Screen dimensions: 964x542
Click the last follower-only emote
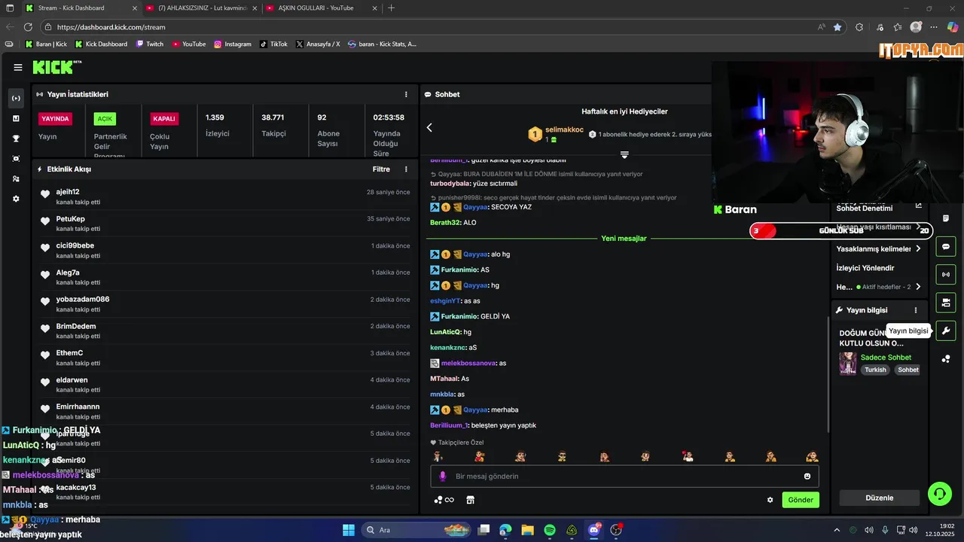pos(812,456)
